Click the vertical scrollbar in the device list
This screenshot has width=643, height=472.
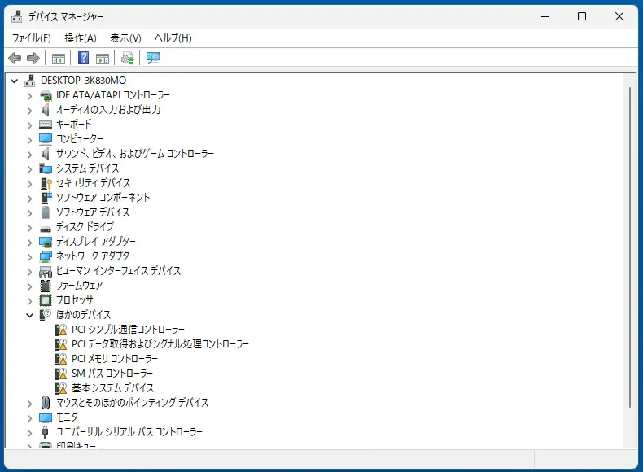tap(631, 244)
